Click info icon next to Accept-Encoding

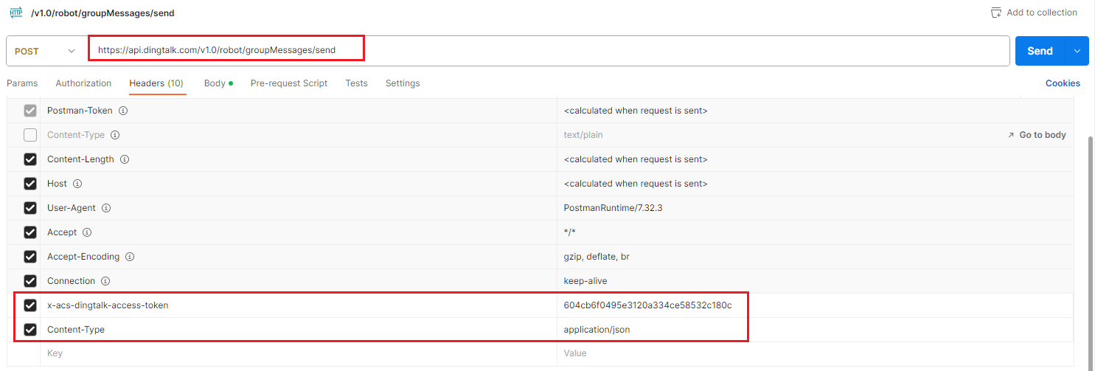click(x=130, y=257)
